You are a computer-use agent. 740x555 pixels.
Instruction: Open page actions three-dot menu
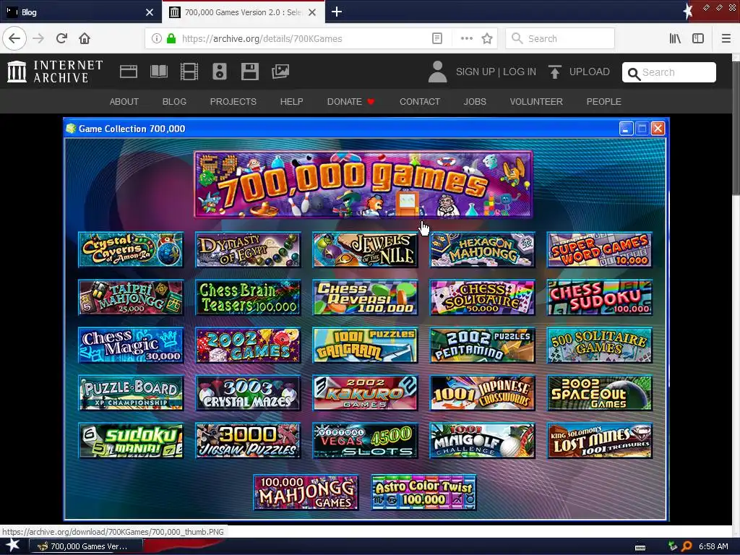(x=466, y=39)
